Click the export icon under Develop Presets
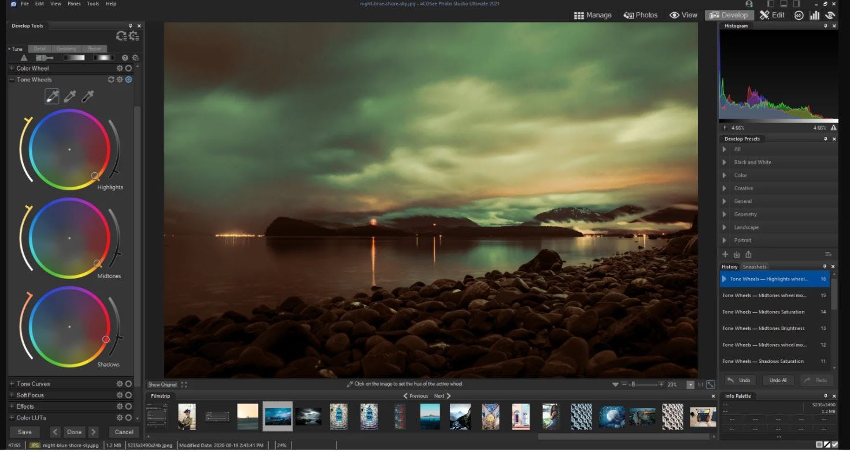850x452 pixels. (x=748, y=254)
